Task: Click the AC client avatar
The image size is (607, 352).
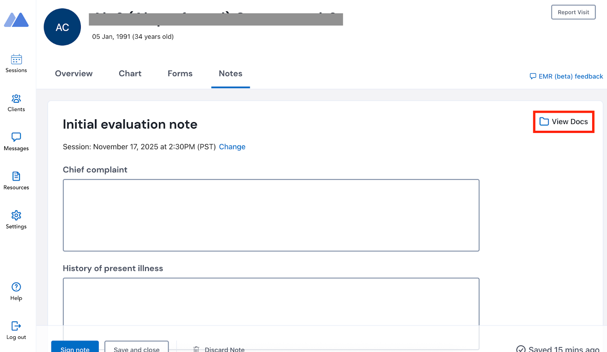Action: [x=62, y=27]
